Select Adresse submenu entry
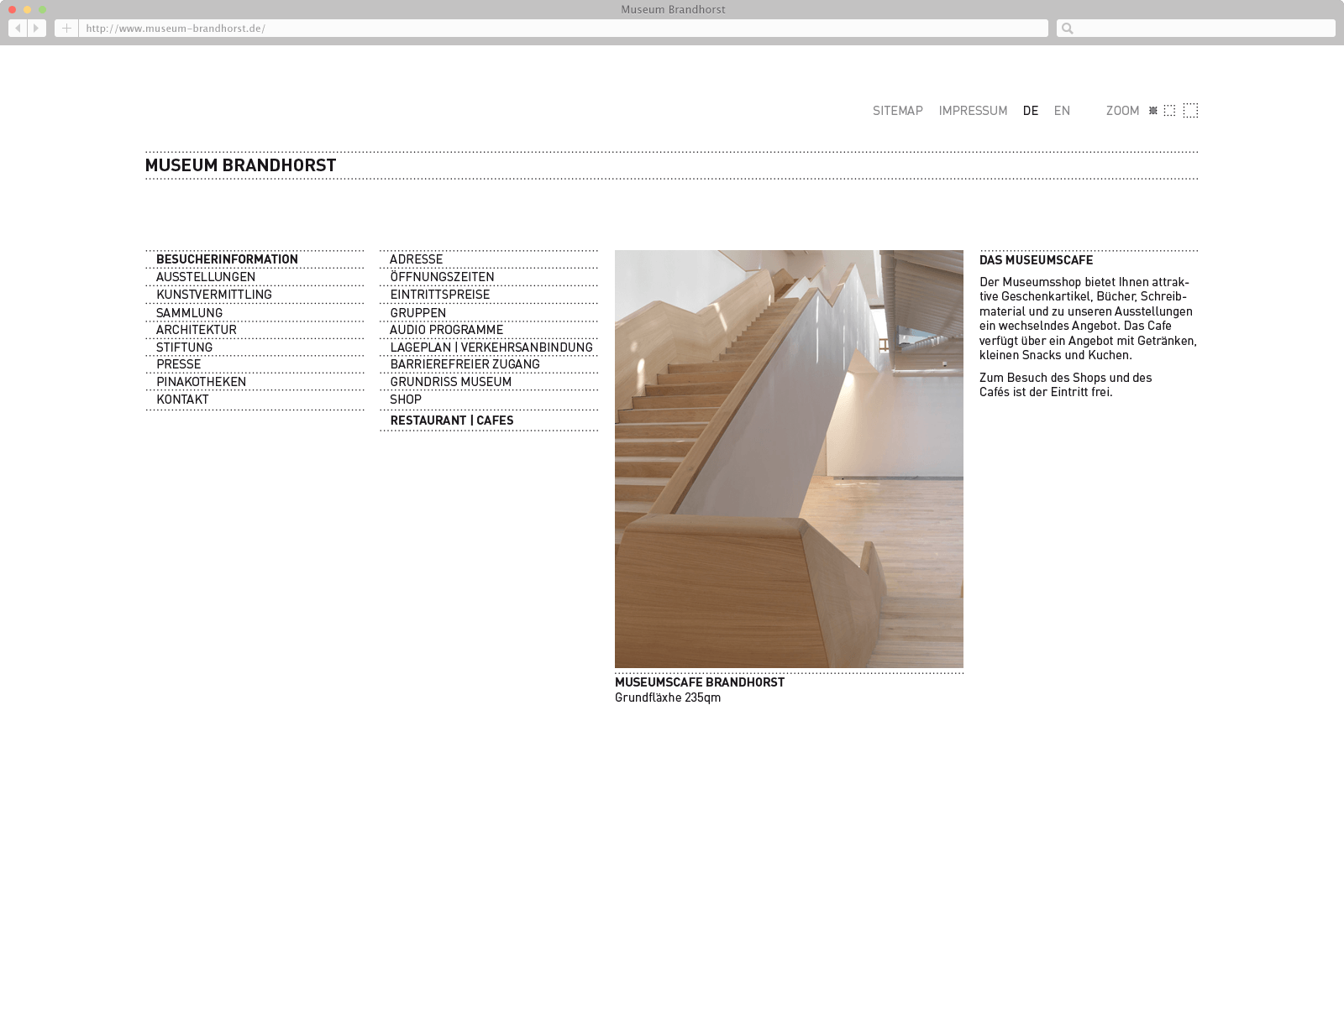1344x1024 pixels. 416,259
